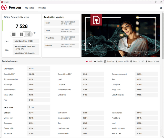Switch to the Results tab

click(x=42, y=8)
